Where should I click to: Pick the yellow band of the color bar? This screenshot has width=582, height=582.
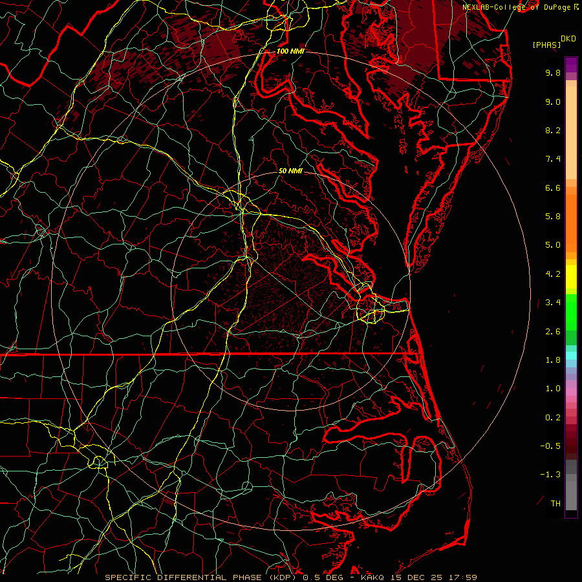pos(571,277)
